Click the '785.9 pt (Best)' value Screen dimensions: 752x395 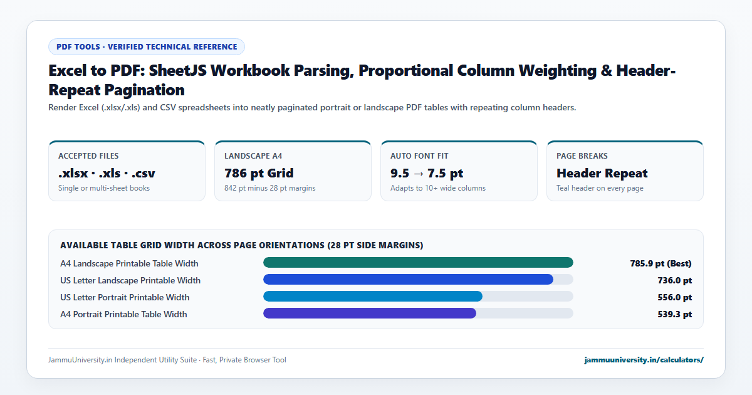click(661, 263)
